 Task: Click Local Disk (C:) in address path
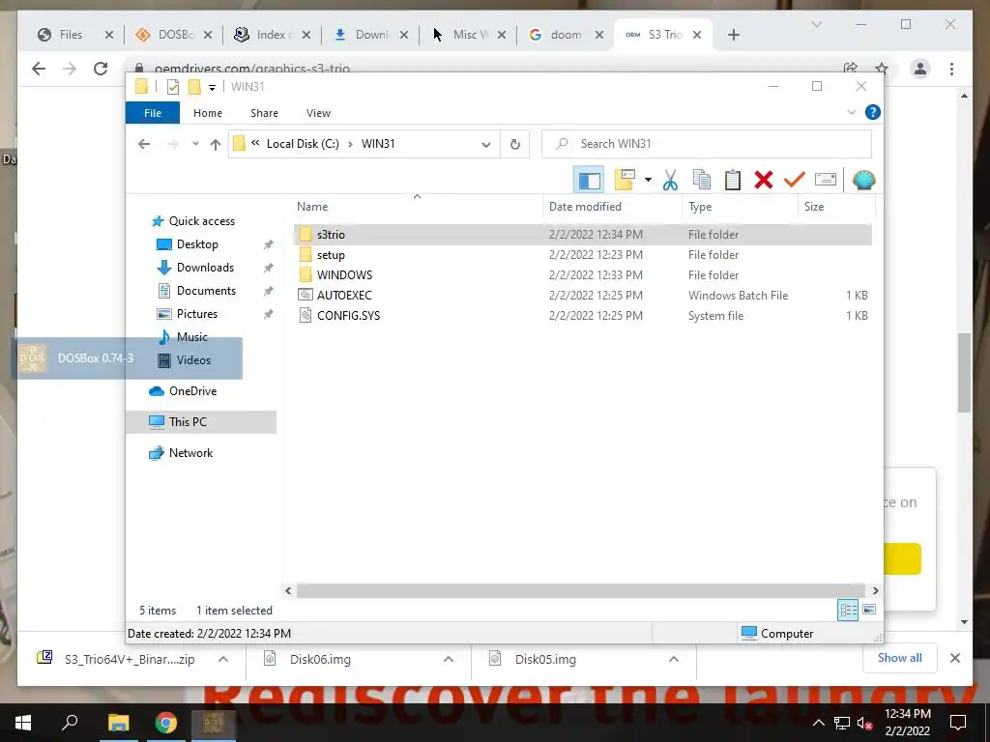click(x=303, y=144)
